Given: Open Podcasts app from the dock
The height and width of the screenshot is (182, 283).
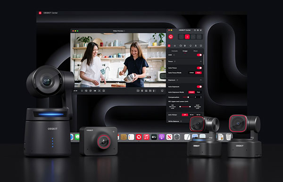Looking at the screenshot, I should [x=161, y=137].
